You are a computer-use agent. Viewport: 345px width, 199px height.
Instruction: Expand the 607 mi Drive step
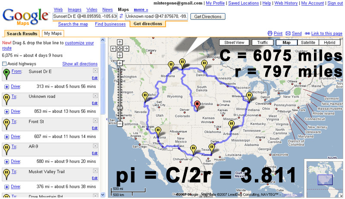[x=7, y=137]
